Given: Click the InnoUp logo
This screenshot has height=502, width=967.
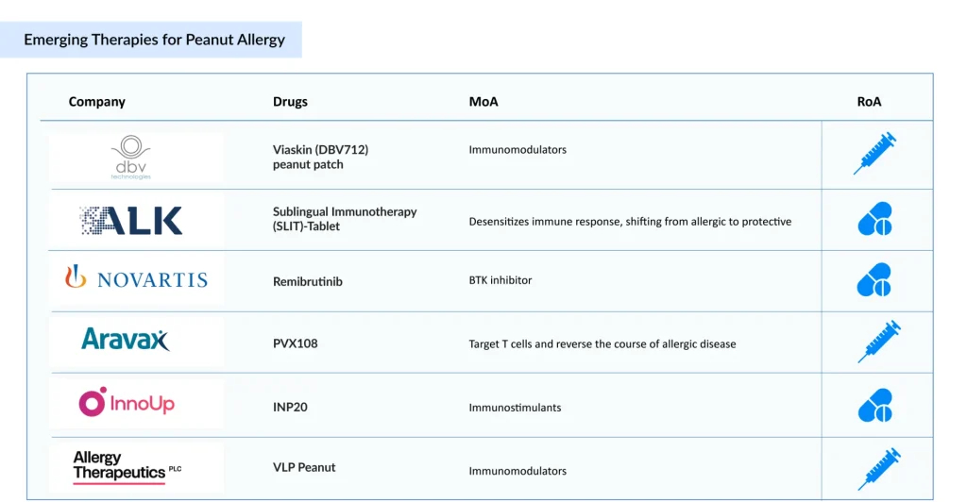Looking at the screenshot, I should (127, 403).
